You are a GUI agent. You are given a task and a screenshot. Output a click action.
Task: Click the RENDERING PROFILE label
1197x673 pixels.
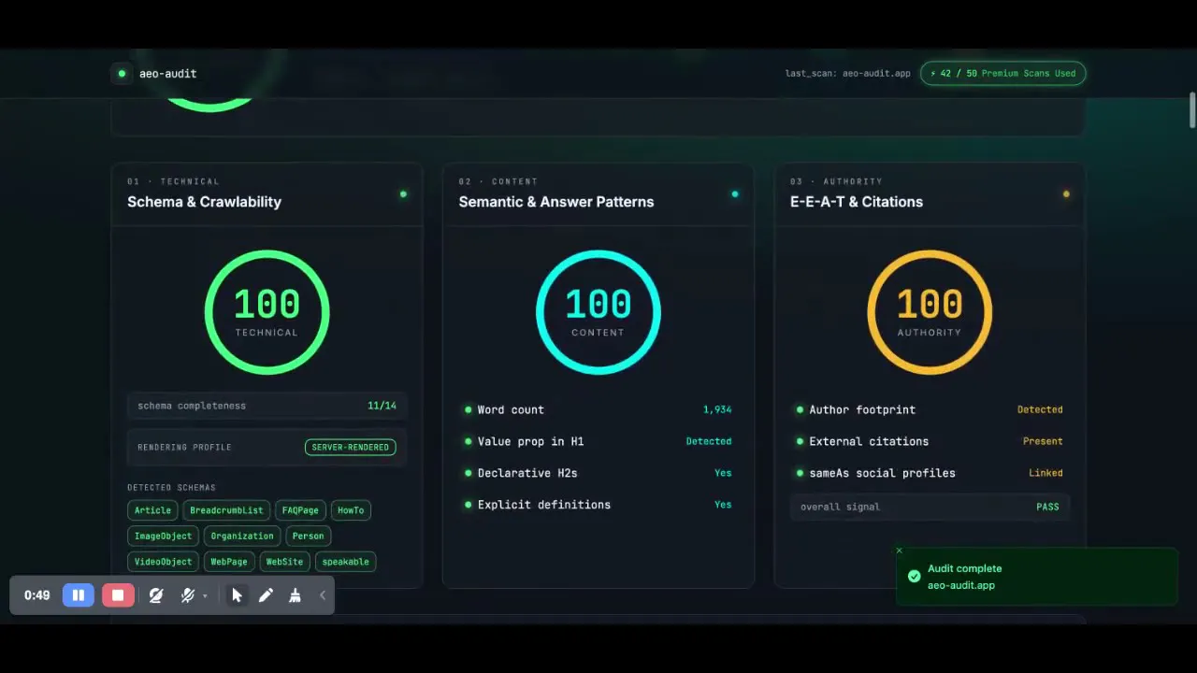point(184,448)
